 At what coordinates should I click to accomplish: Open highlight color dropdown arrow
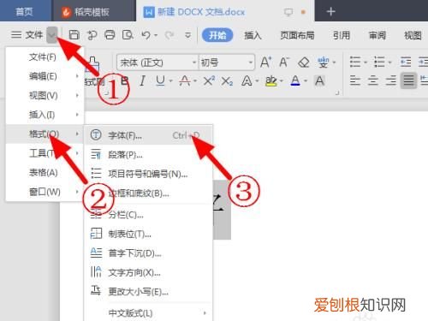click(x=282, y=81)
